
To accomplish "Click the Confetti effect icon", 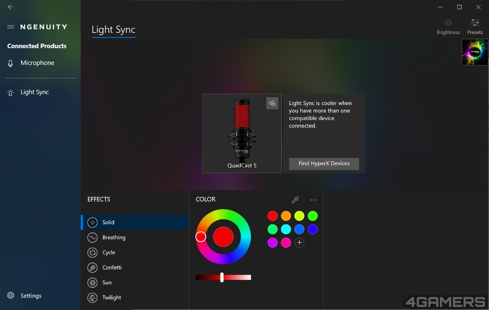I will [92, 268].
